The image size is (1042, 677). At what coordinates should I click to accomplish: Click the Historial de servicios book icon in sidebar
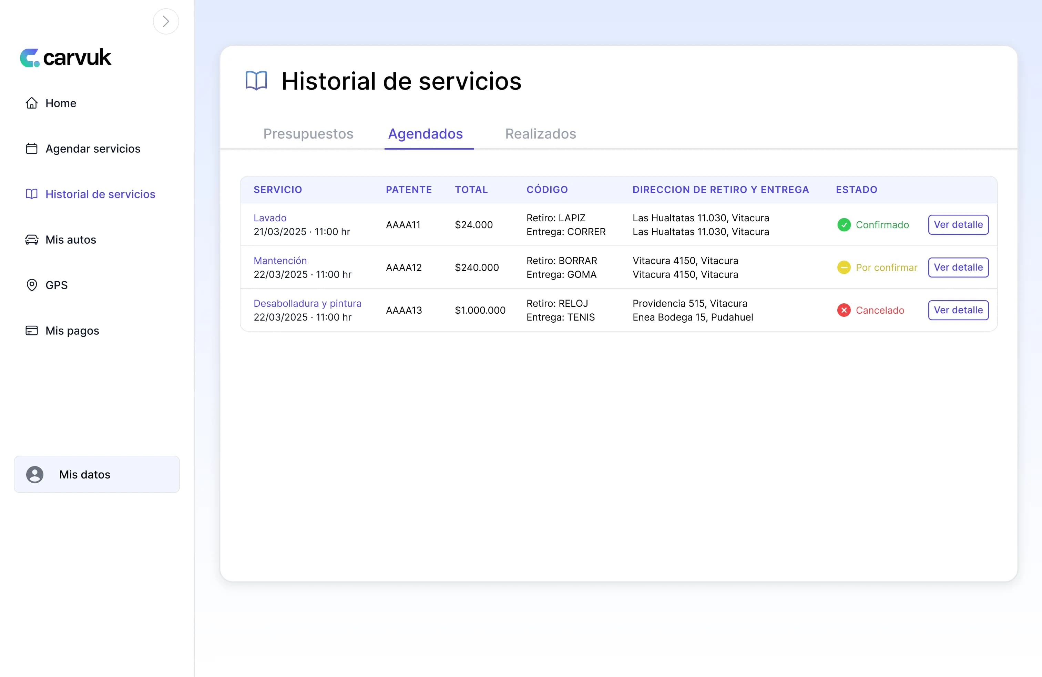click(31, 194)
